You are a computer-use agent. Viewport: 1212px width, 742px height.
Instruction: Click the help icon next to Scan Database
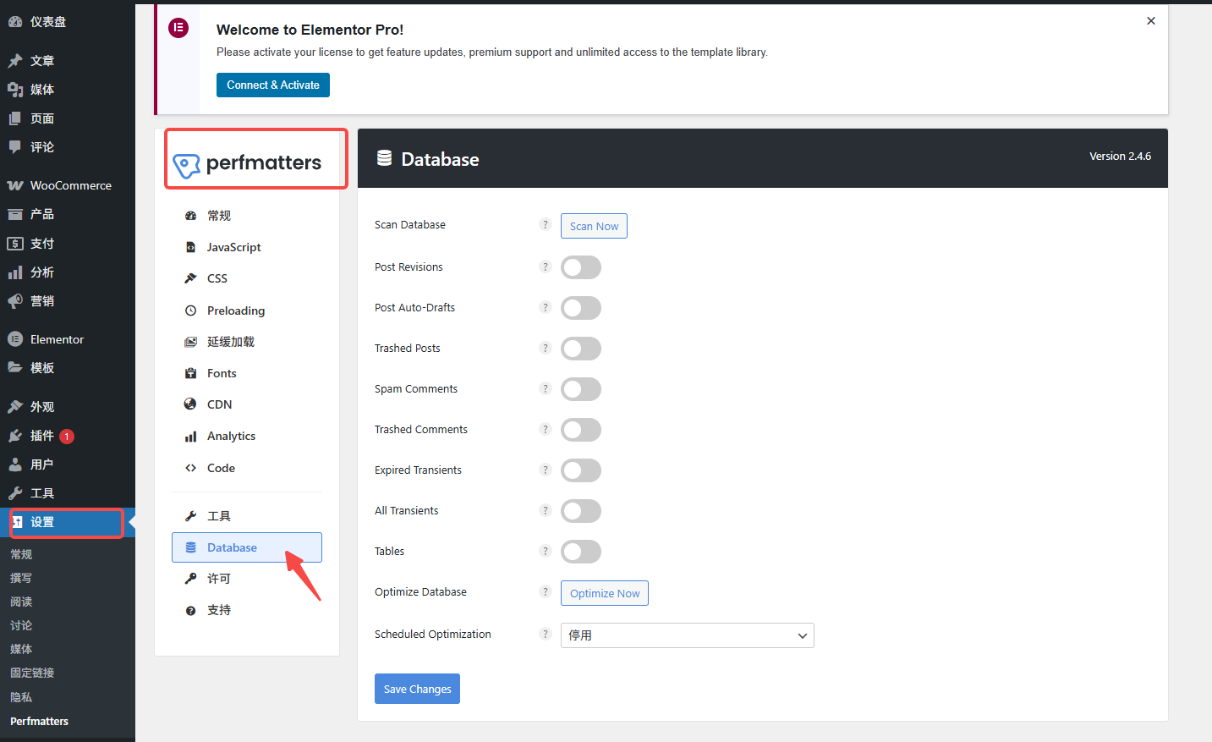pyautogui.click(x=545, y=224)
